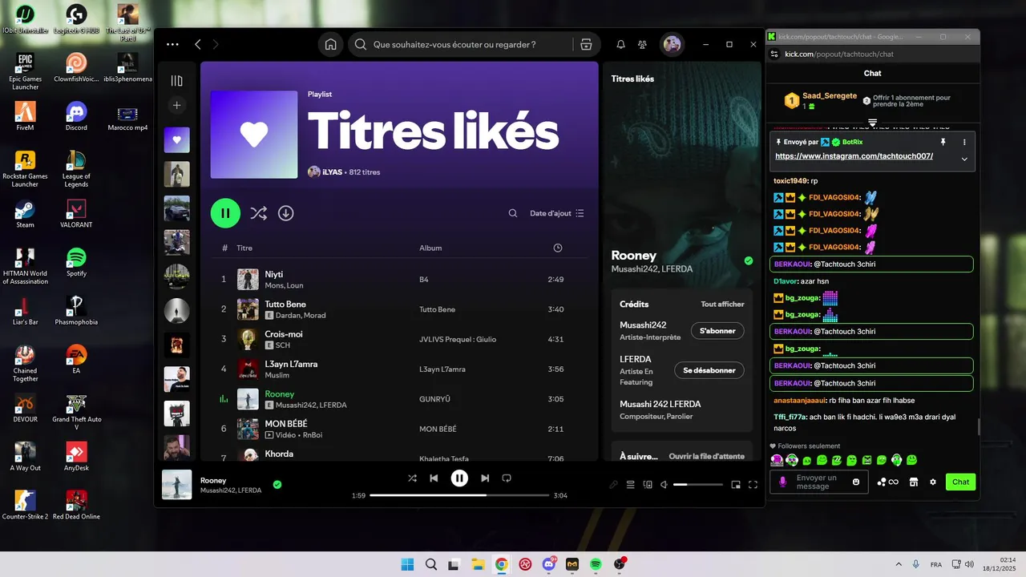This screenshot has height=577, width=1026.
Task: Click the now playing album thumbnail
Action: click(177, 485)
